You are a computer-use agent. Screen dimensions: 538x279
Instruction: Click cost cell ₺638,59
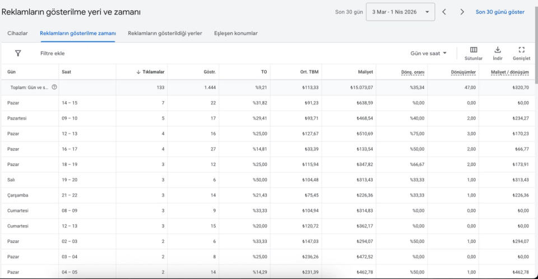[365, 103]
